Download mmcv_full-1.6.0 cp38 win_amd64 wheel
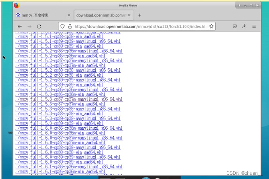The image size is (269, 179). (59, 152)
